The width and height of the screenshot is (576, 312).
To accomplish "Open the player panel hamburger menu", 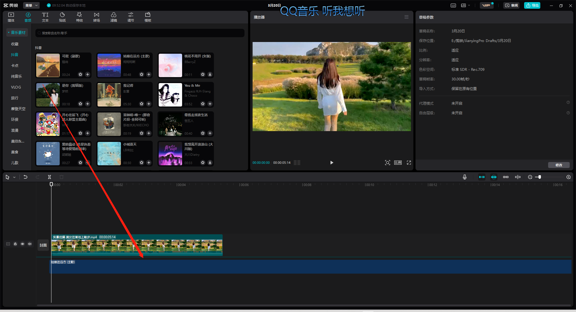I will (x=406, y=17).
